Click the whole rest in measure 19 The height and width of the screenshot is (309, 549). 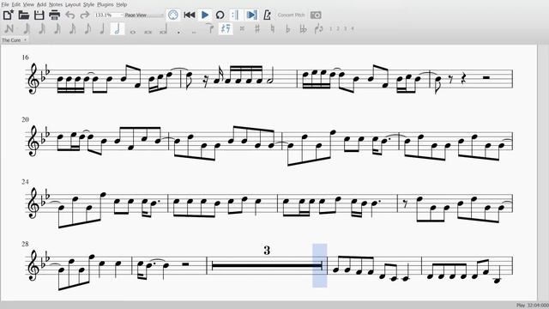[486, 78]
